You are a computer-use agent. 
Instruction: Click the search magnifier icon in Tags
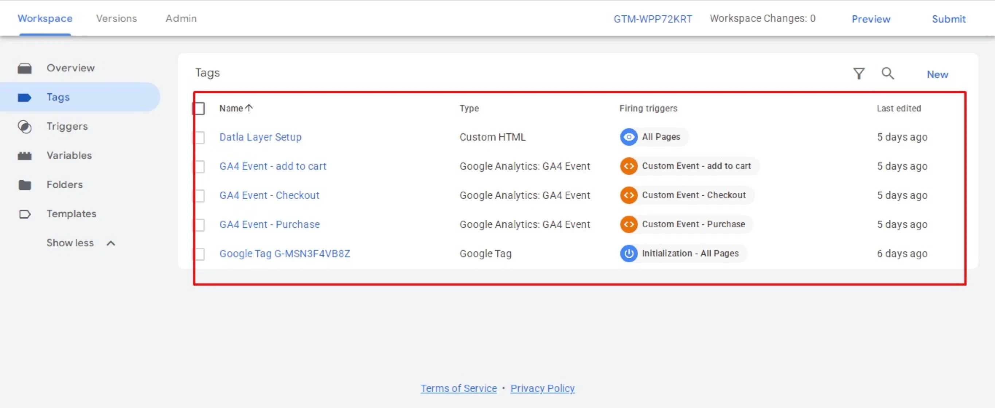[887, 73]
